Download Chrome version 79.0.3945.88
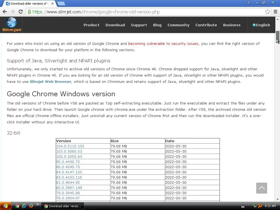Screen dimensions: 280x210 point(68,193)
